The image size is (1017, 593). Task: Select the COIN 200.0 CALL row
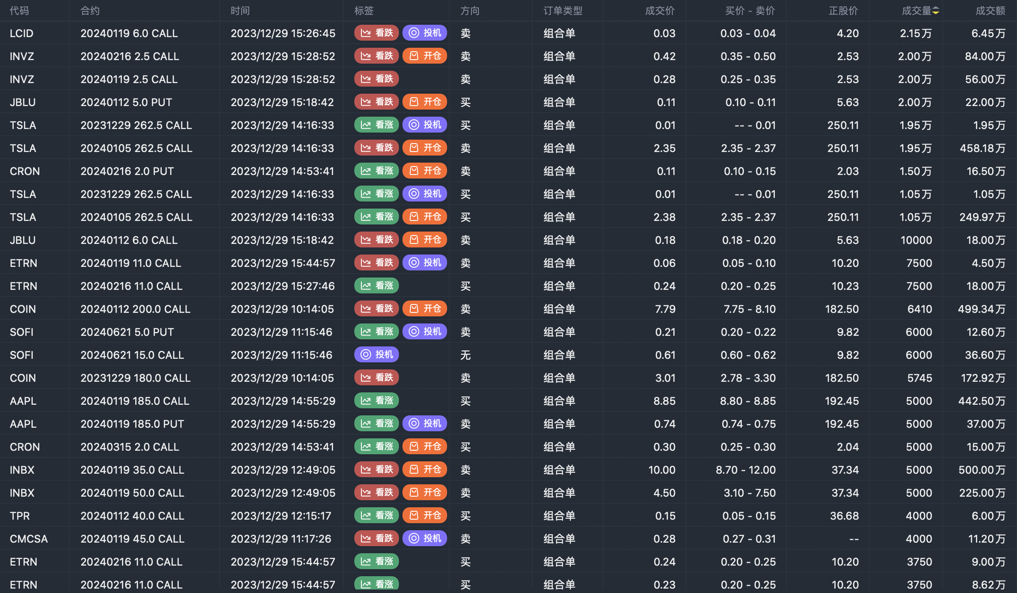click(x=135, y=309)
